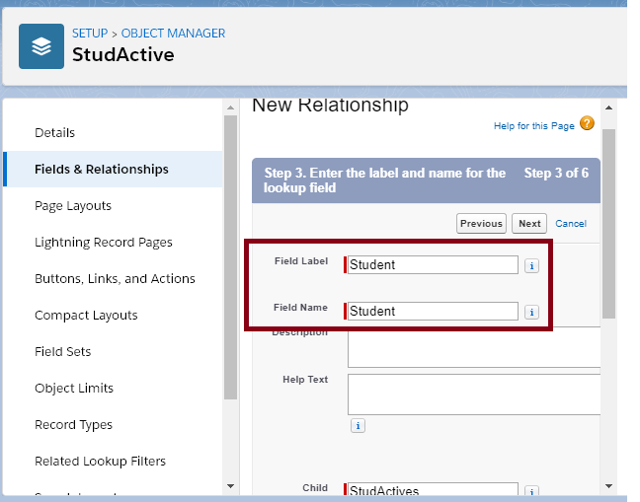
Task: Click the Next button
Action: [529, 223]
